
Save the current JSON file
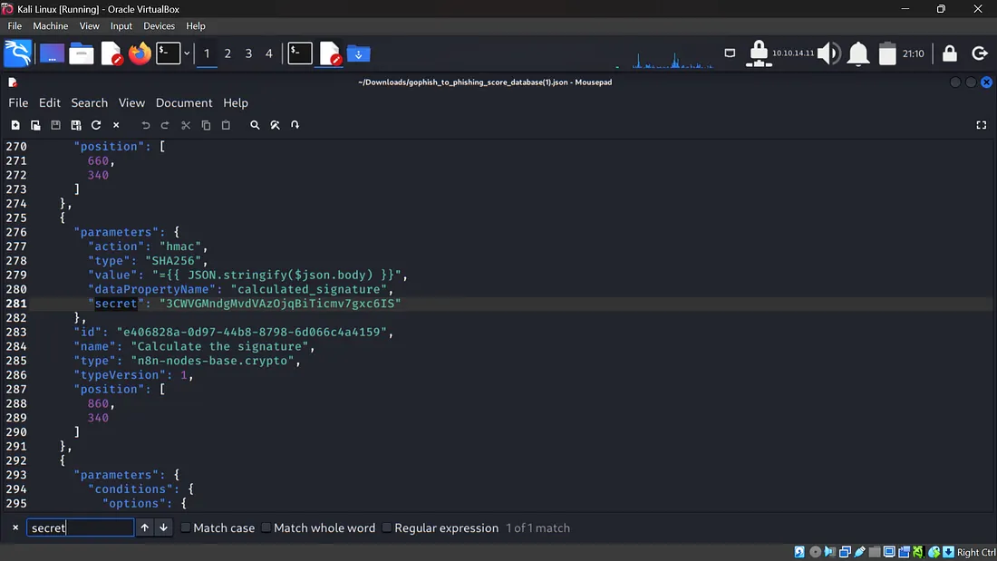click(55, 125)
